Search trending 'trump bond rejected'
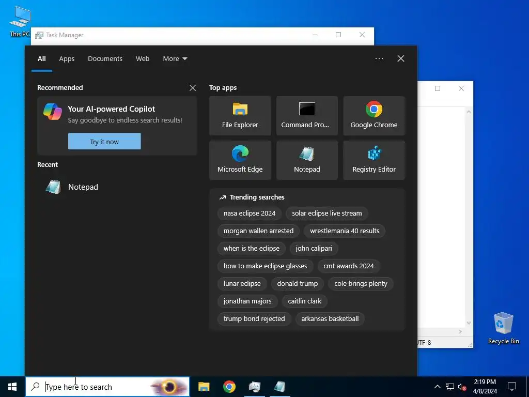This screenshot has width=529, height=397. tap(254, 318)
